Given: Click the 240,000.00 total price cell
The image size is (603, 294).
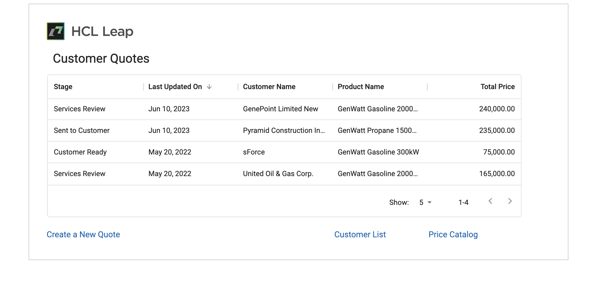Looking at the screenshot, I should (497, 109).
